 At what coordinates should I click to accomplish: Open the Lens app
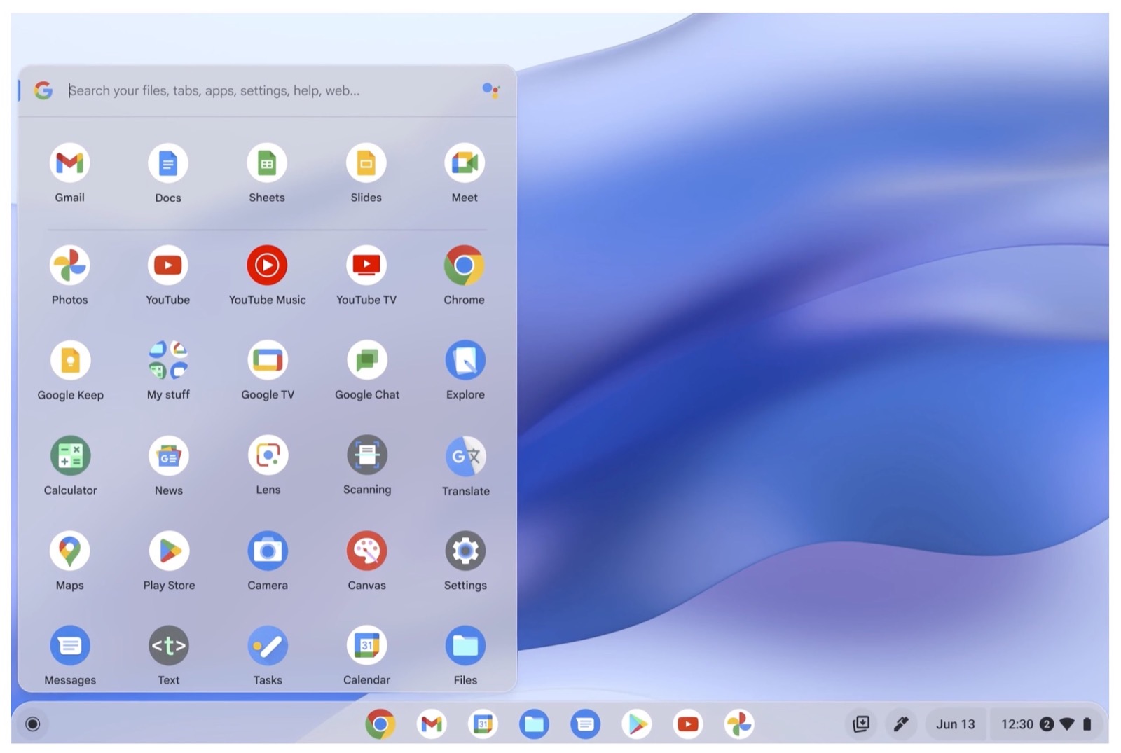[268, 455]
